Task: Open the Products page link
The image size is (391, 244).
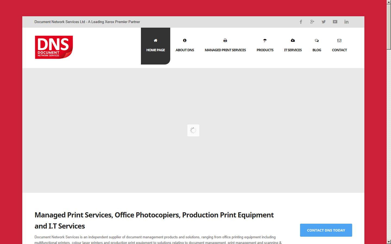Action: [x=265, y=50]
